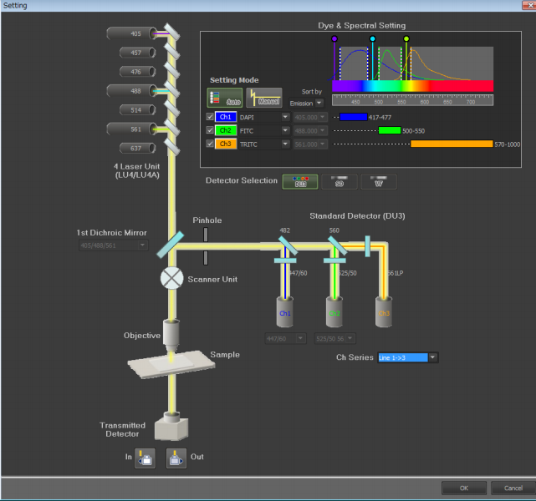
Task: Select the 561 nm laser
Action: coord(132,129)
